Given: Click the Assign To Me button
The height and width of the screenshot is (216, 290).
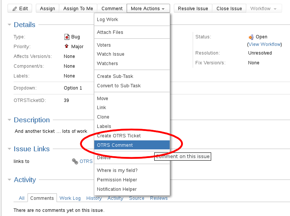Looking at the screenshot, I should pos(78,8).
